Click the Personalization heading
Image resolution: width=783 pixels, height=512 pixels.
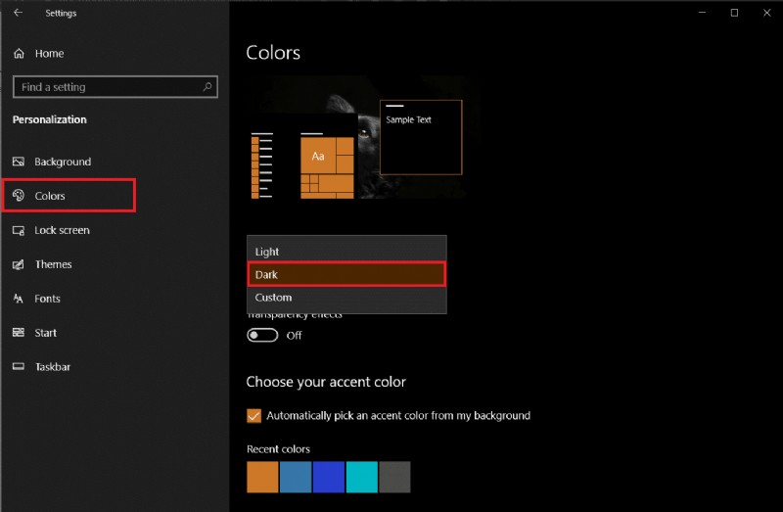coord(50,119)
